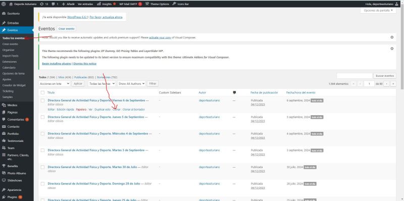Click the updates icon showing 13
This screenshot has height=201, width=404.
[x=42, y=4]
